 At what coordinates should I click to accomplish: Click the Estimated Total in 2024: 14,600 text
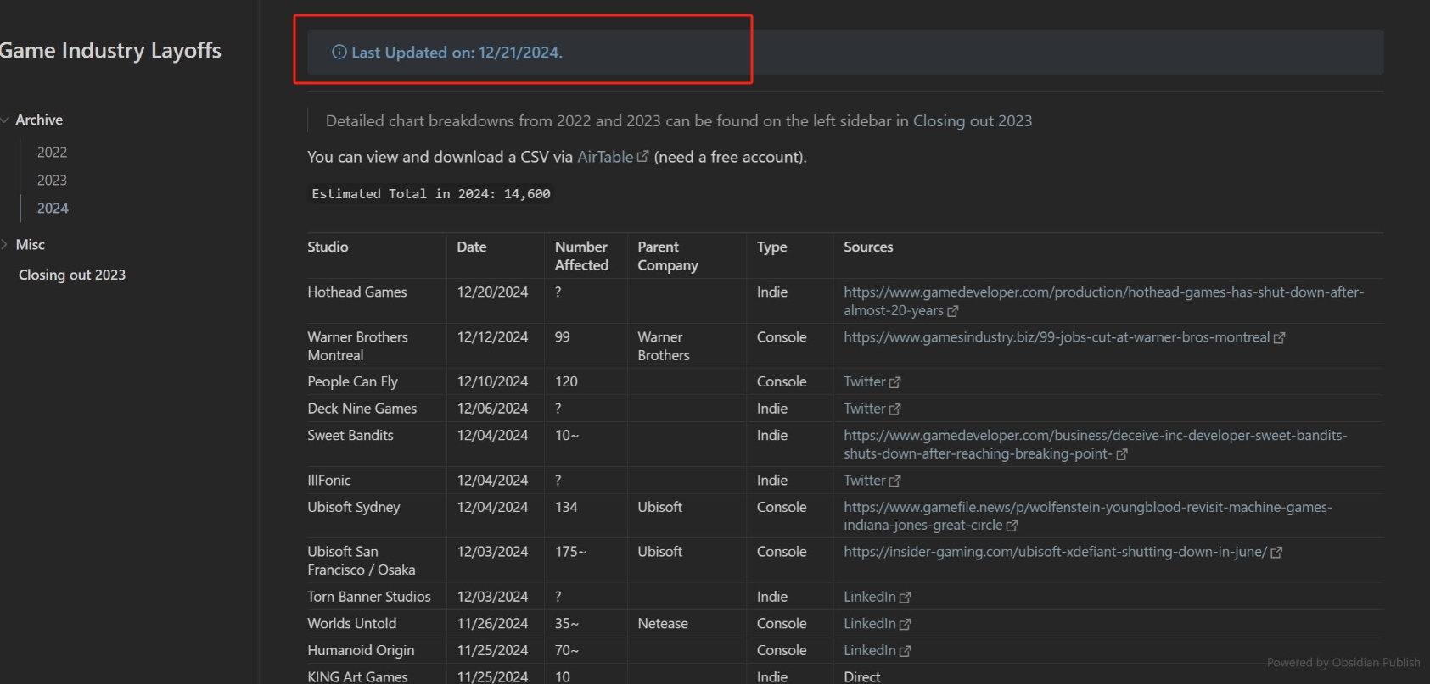pos(431,193)
